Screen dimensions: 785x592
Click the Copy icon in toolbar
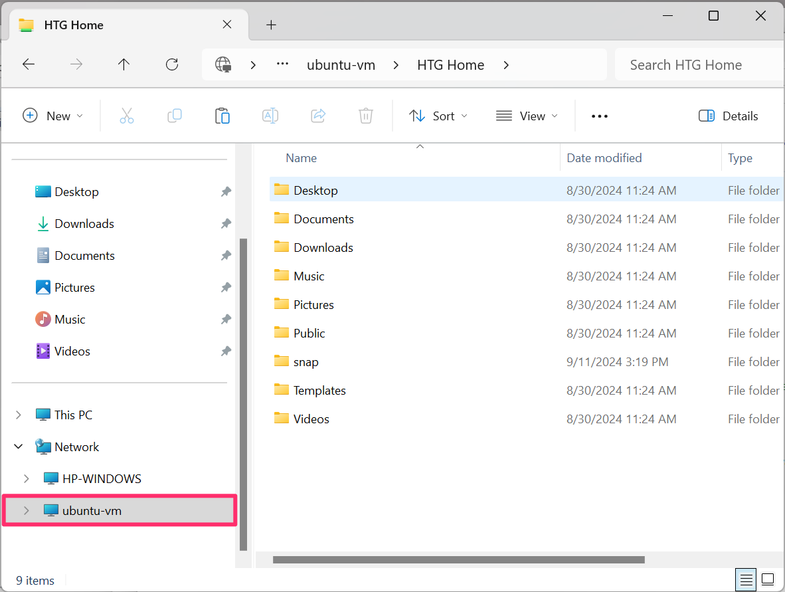coord(174,116)
